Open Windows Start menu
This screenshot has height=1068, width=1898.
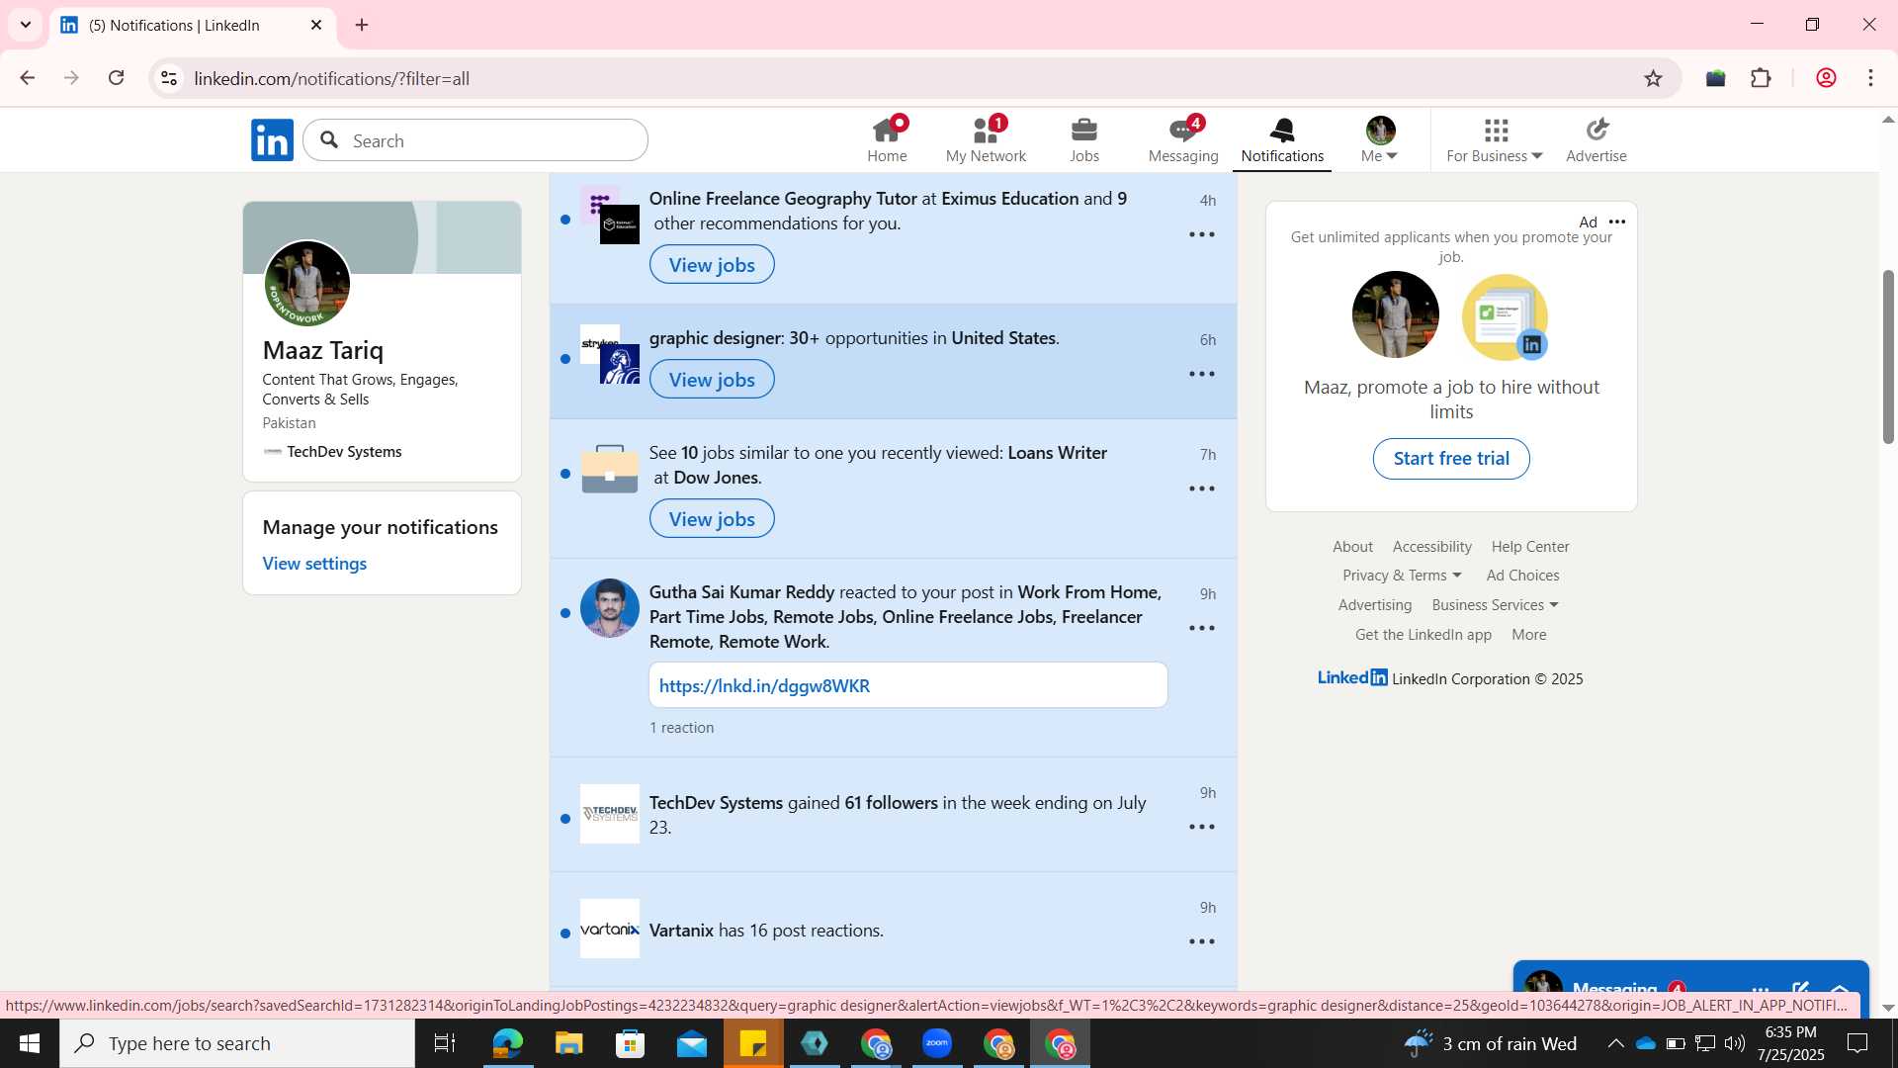(29, 1043)
